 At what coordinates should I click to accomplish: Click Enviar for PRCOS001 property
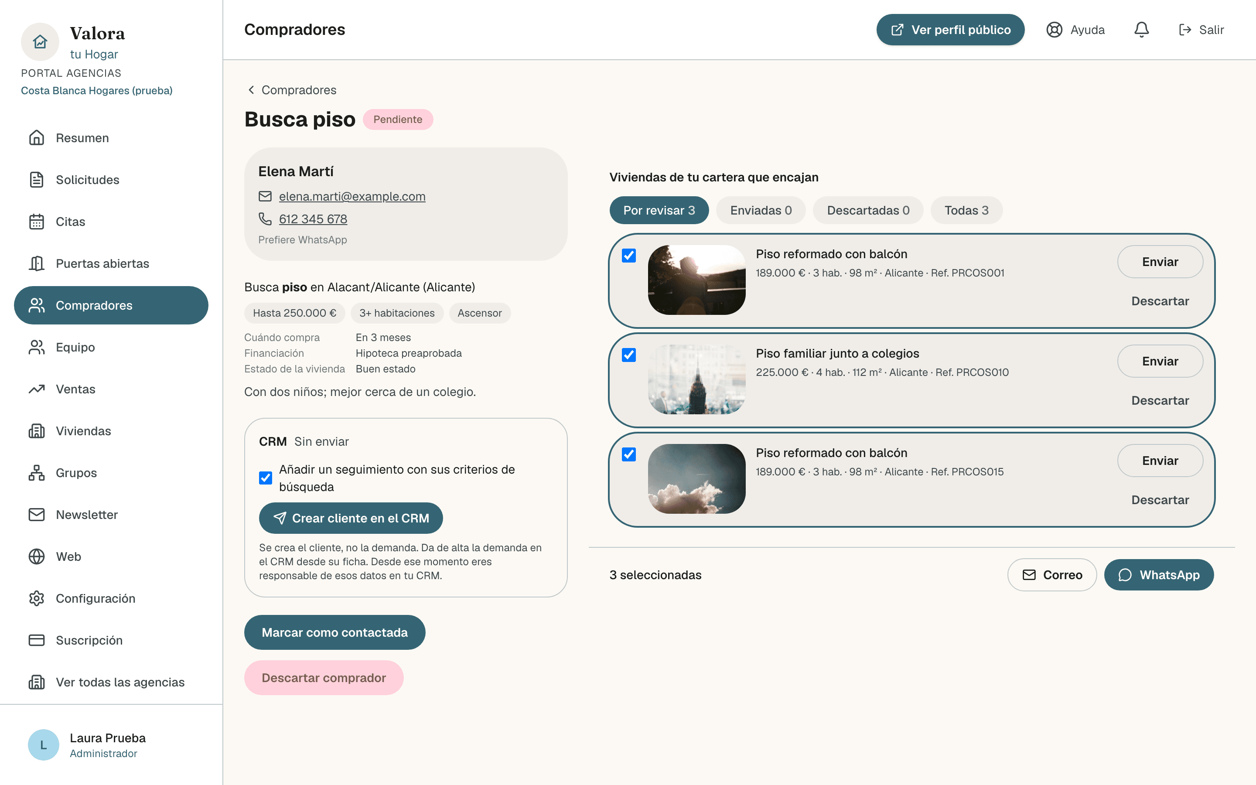point(1160,262)
